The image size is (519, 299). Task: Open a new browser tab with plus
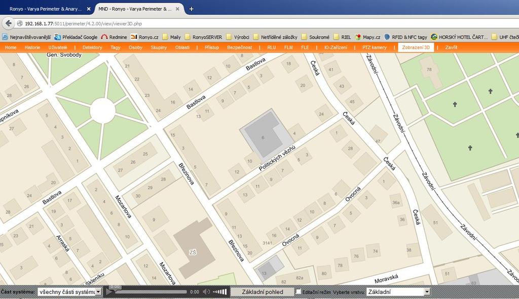pyautogui.click(x=191, y=9)
